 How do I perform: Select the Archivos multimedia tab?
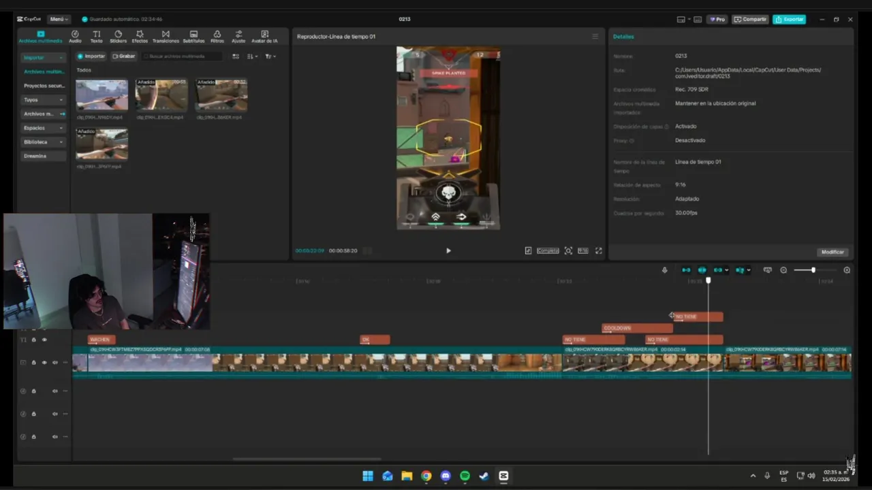click(x=40, y=37)
